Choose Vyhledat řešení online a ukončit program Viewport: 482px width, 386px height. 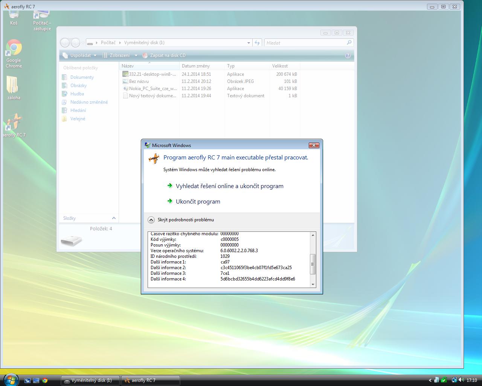click(229, 186)
